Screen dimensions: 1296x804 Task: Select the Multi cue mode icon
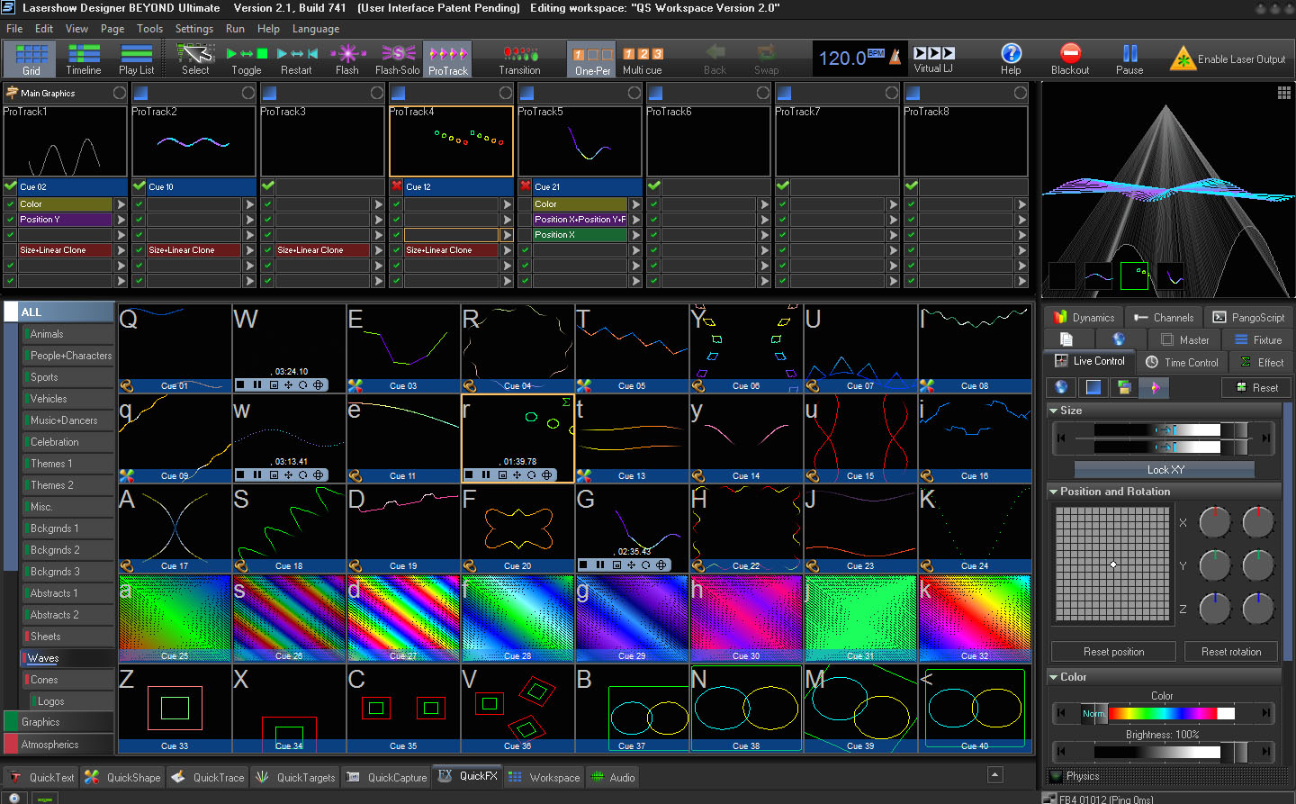(x=643, y=59)
